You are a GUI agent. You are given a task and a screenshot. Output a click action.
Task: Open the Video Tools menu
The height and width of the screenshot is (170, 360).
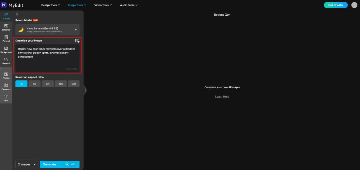click(103, 5)
